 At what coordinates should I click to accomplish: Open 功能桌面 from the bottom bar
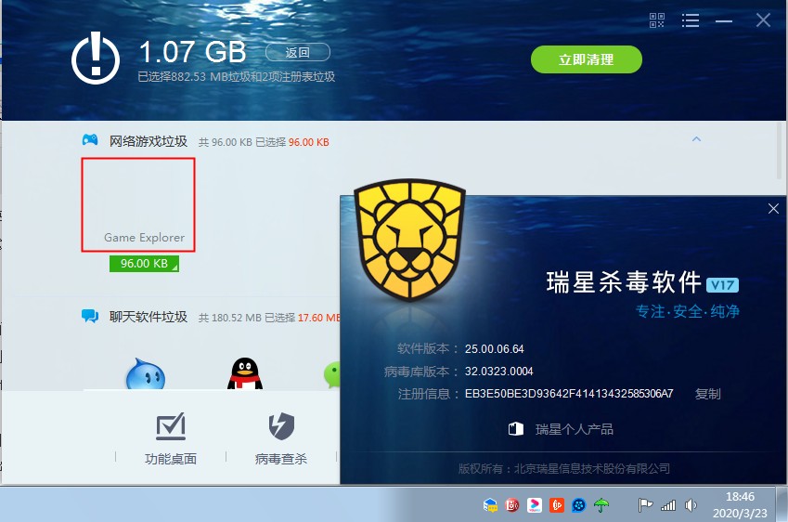pos(171,438)
